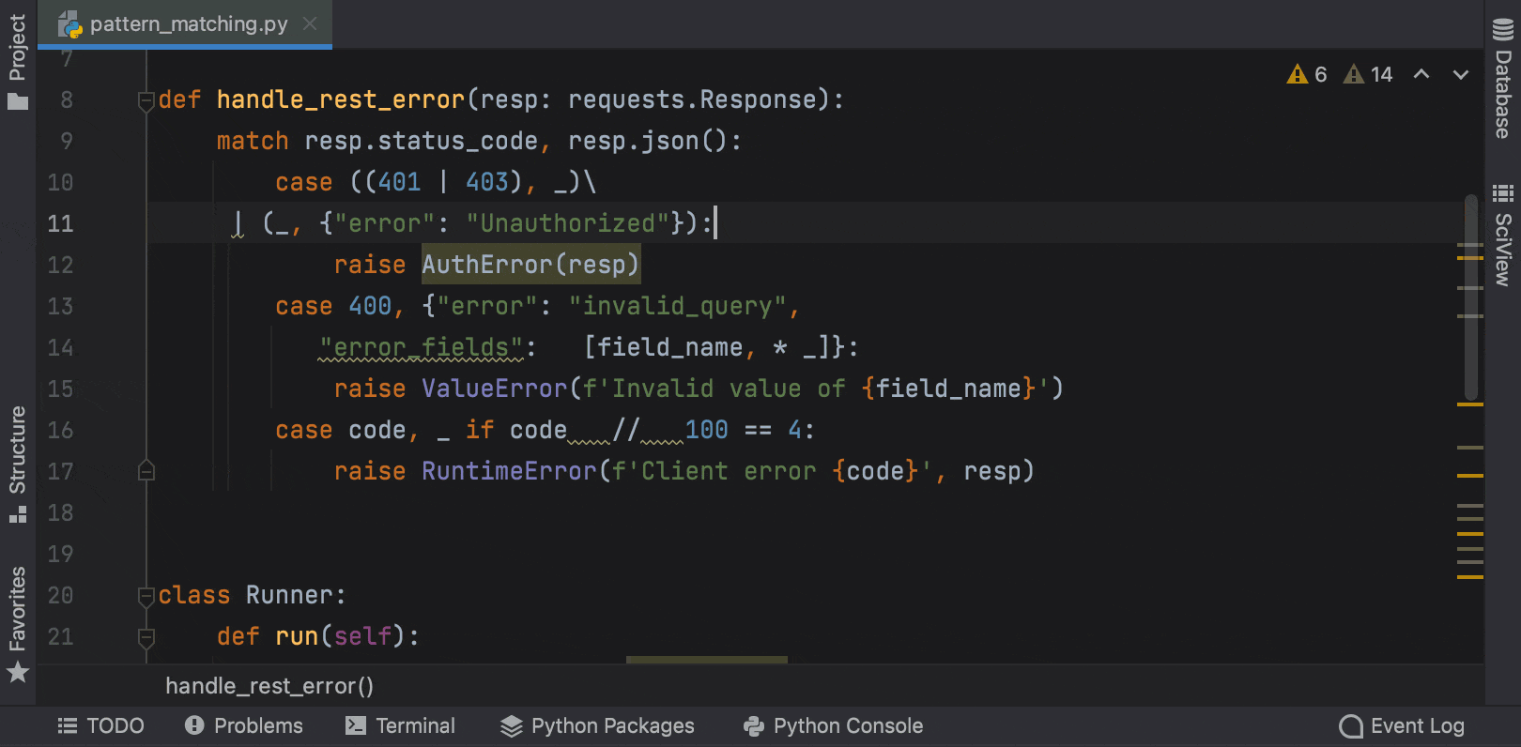Viewport: 1521px width, 747px height.
Task: Close the pattern_matching.py tab
Action: 310,23
